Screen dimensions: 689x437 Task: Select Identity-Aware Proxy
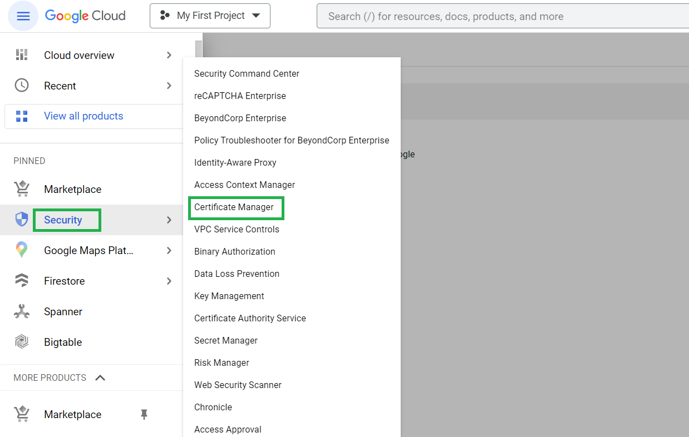(x=235, y=162)
